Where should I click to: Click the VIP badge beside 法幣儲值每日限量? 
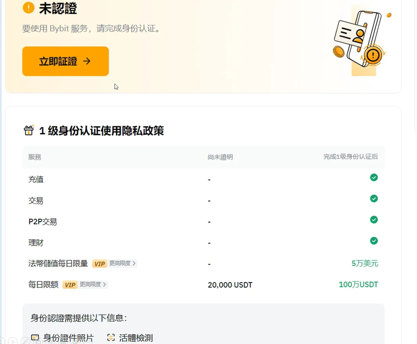(99, 264)
